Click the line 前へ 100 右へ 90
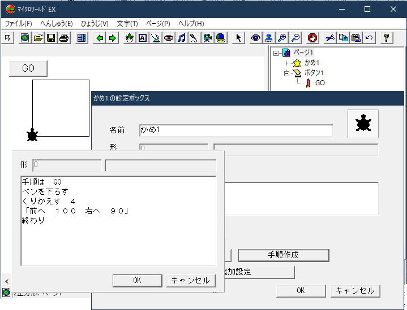Viewport: 407px width, 310px height. [75, 211]
